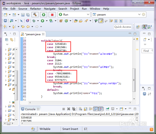
Task: Open the Debug dropdown arrow
Action: 38,21
